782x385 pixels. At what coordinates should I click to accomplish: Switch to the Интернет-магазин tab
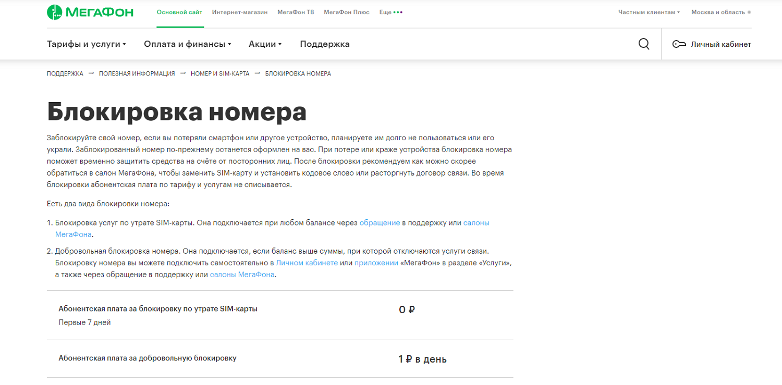pyautogui.click(x=240, y=12)
